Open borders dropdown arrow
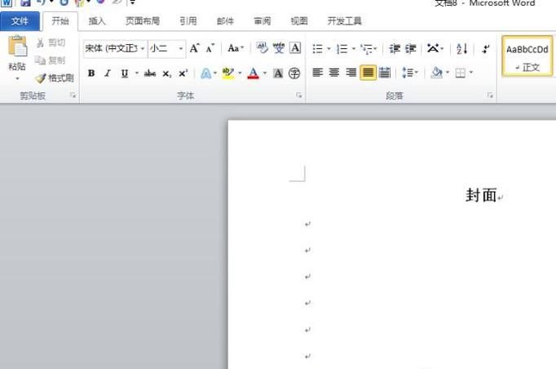The height and width of the screenshot is (369, 556). click(471, 73)
